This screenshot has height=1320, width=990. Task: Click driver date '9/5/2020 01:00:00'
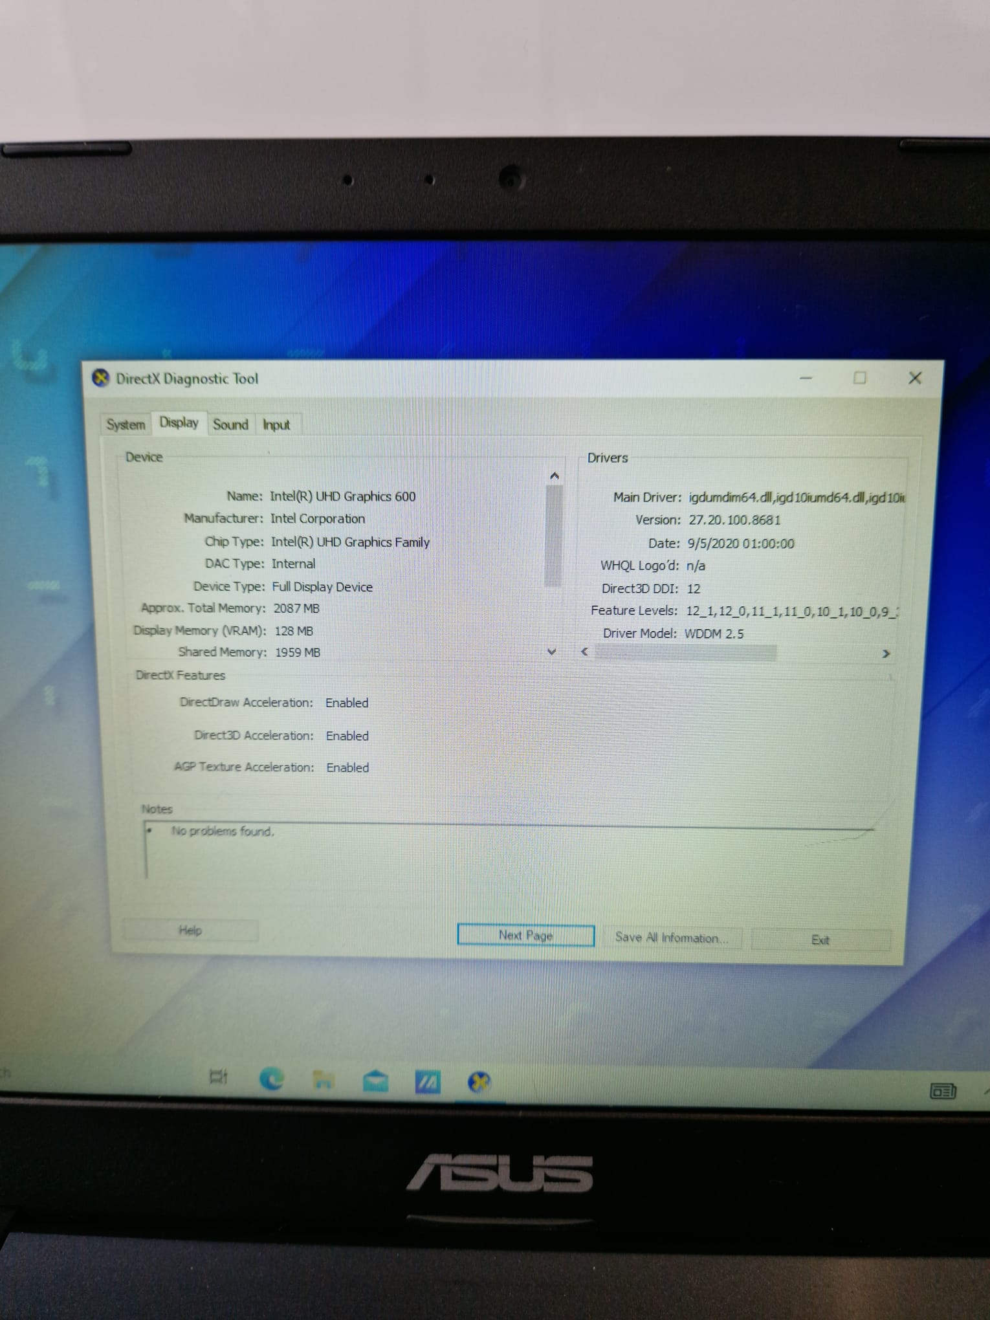tap(741, 544)
